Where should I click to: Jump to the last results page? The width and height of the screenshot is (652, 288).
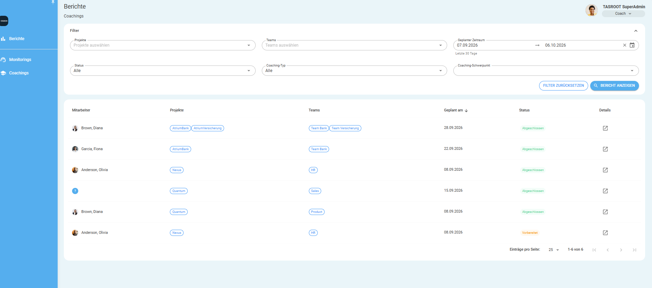[x=634, y=250]
